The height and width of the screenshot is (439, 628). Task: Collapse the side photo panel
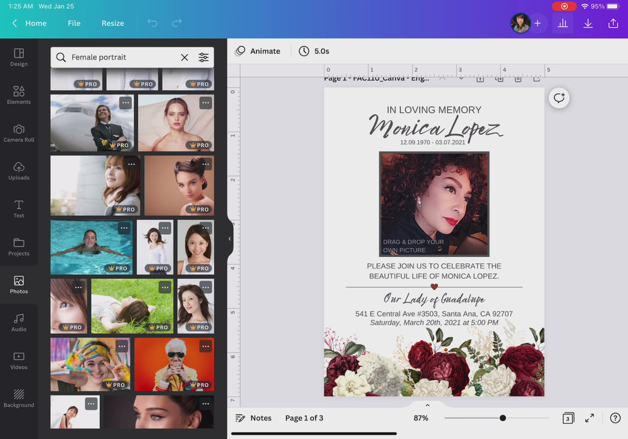[x=230, y=239]
